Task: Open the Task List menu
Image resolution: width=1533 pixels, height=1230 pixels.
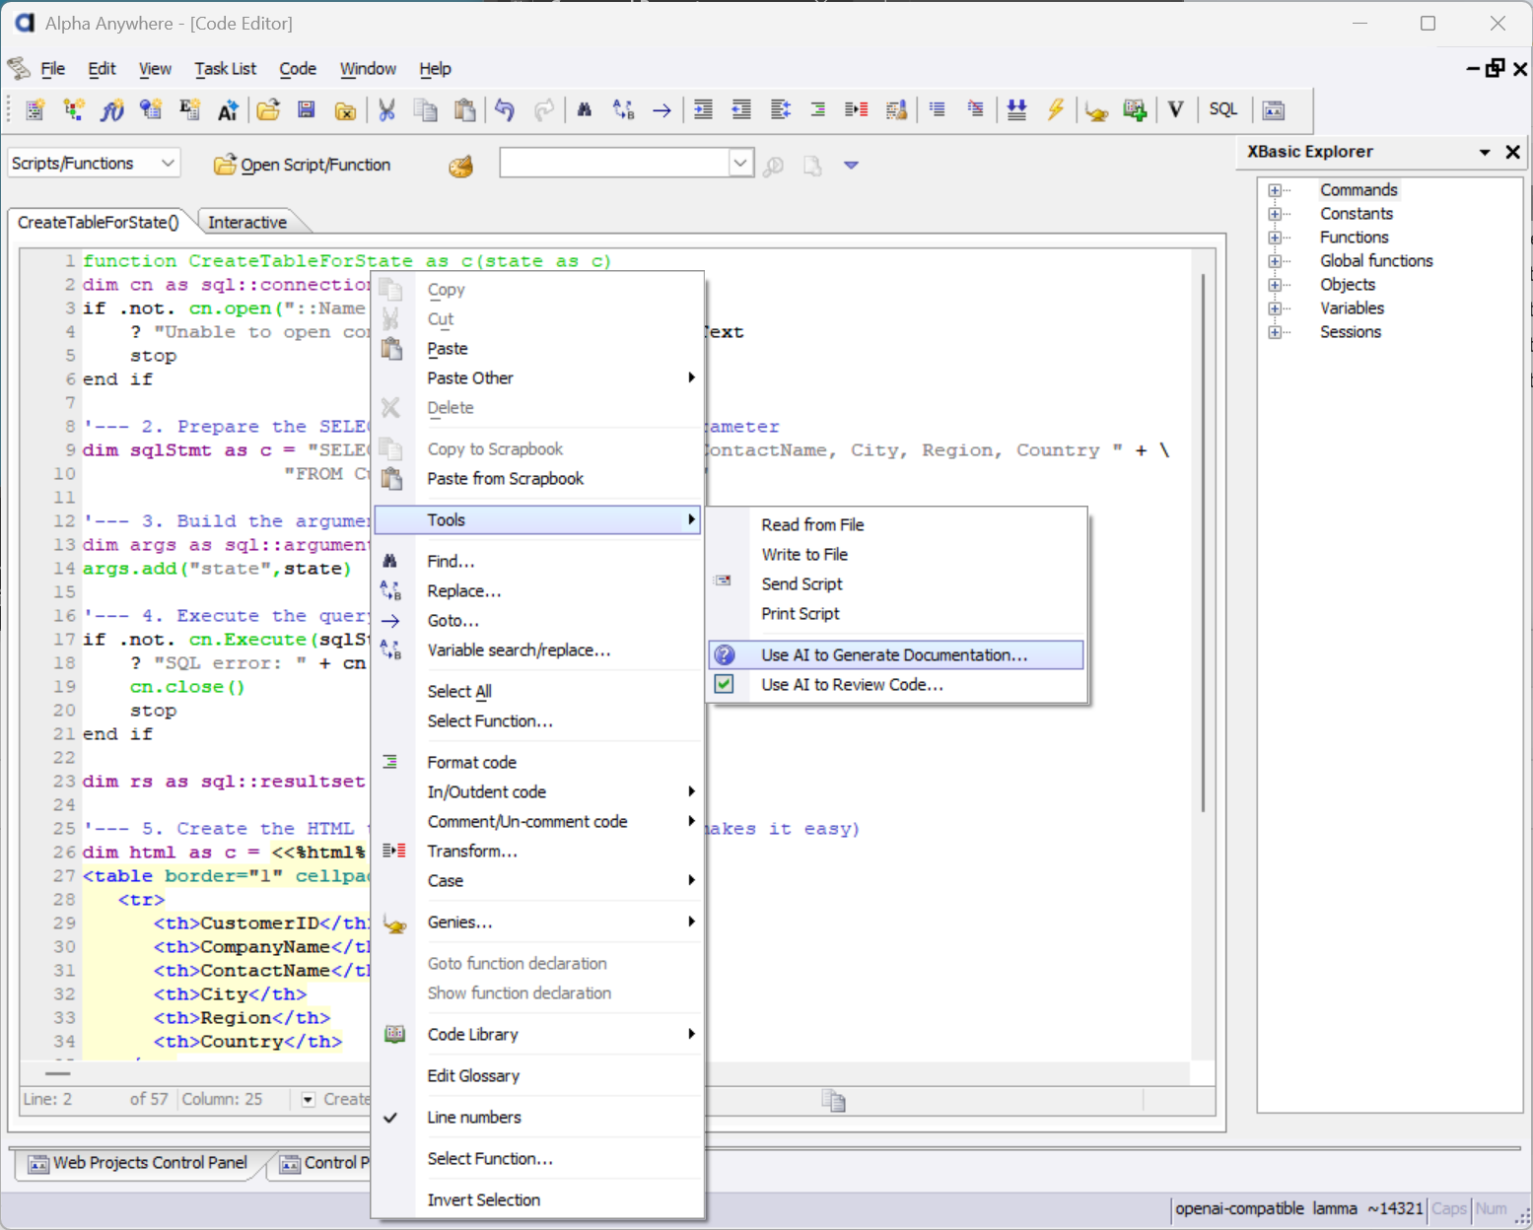Action: [x=225, y=69]
